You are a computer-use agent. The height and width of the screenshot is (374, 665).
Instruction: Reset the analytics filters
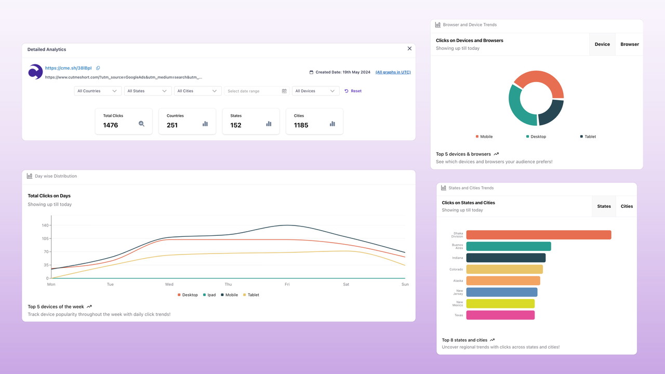(353, 91)
